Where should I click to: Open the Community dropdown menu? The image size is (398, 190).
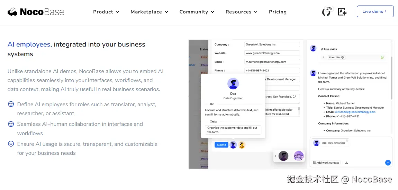click(197, 12)
